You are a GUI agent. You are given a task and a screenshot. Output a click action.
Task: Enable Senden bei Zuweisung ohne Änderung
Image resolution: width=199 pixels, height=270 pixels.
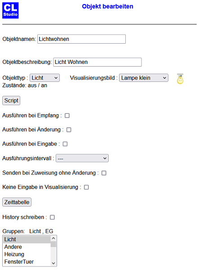point(104,173)
